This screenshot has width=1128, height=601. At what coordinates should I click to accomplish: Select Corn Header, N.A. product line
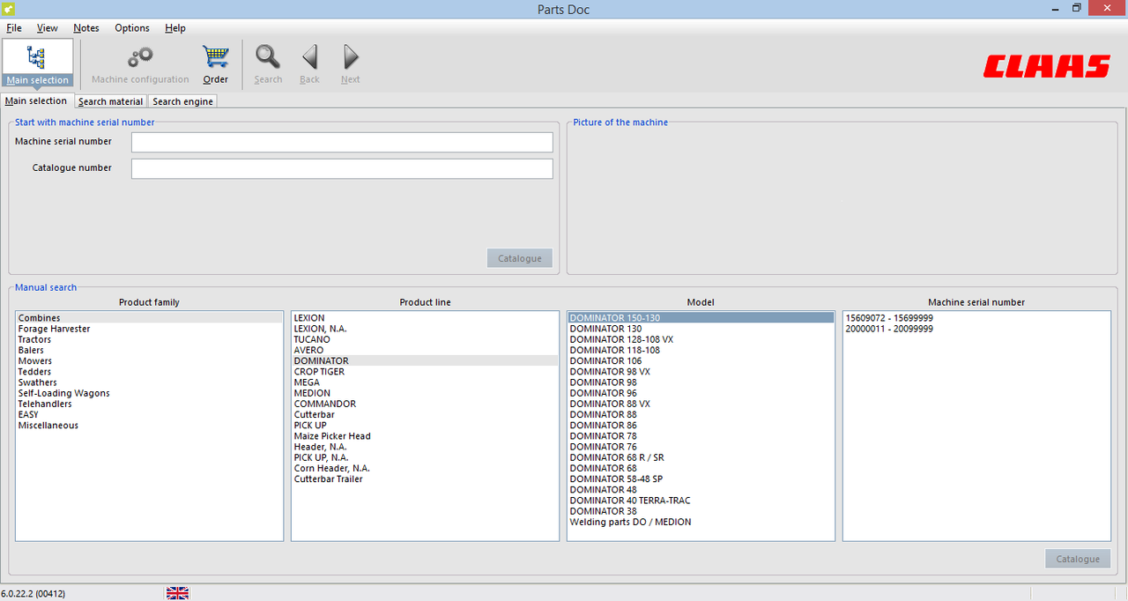click(425, 468)
